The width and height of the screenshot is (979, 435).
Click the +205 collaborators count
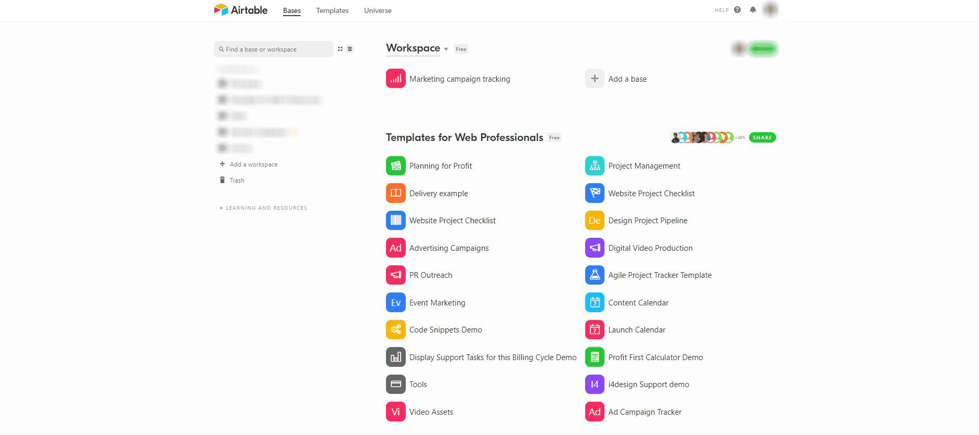tap(740, 137)
